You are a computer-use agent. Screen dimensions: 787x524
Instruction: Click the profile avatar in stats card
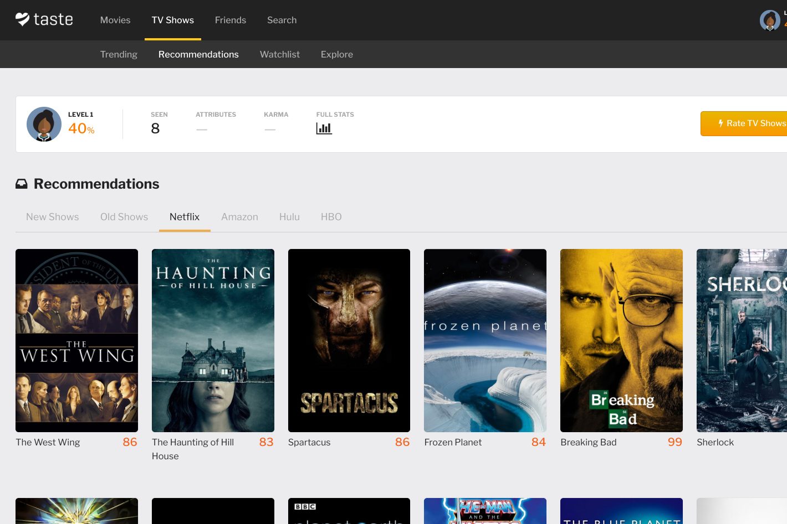pyautogui.click(x=44, y=124)
